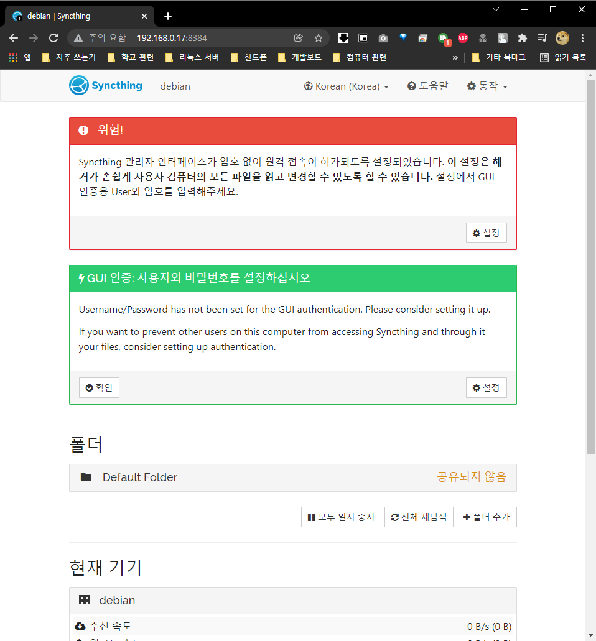596x641 pixels.
Task: Show hidden bookmarks with the » chevron
Action: tap(455, 58)
